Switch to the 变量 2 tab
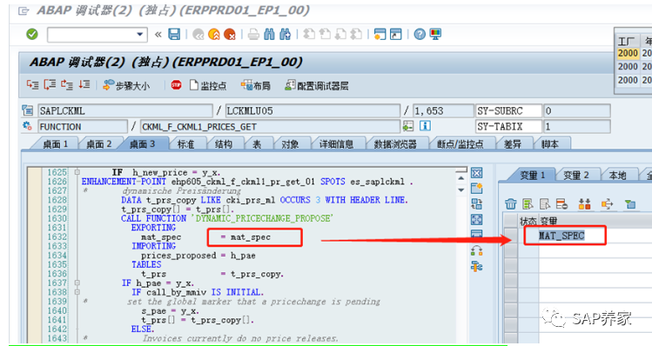 pos(576,176)
